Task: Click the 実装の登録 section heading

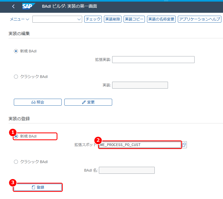Action: (x=19, y=119)
